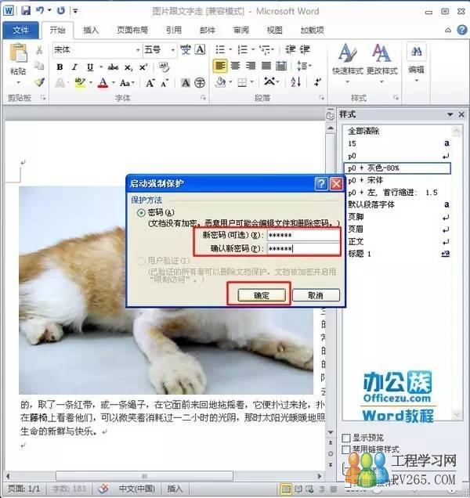Switch to the 引用 tab
Screen dimensions: 470x498
pos(174,31)
